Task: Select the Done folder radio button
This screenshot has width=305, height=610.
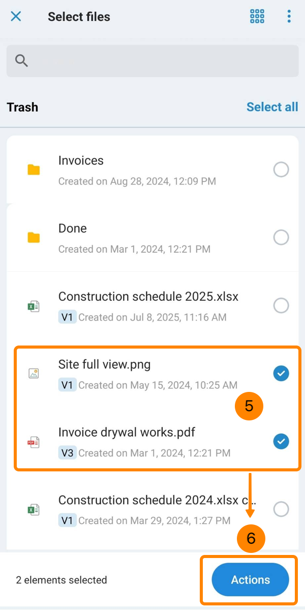Action: coord(281,237)
